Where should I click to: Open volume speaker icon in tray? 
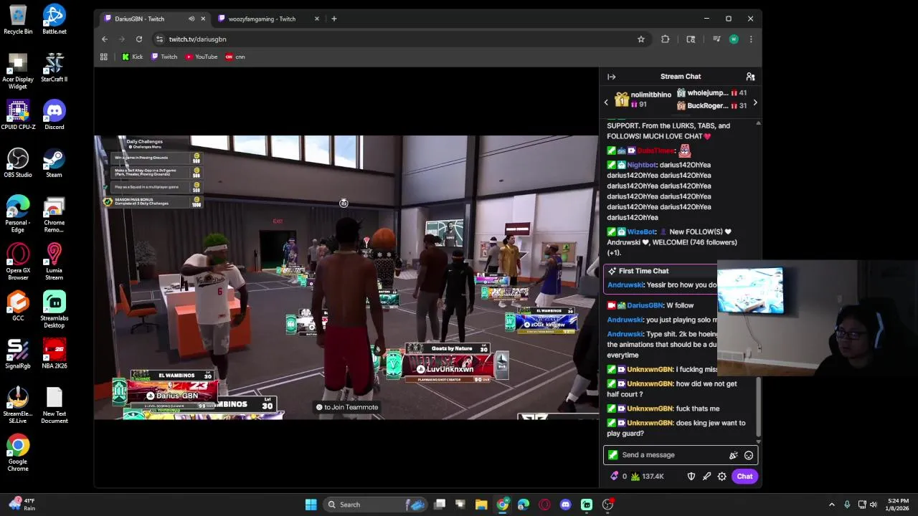coord(874,505)
